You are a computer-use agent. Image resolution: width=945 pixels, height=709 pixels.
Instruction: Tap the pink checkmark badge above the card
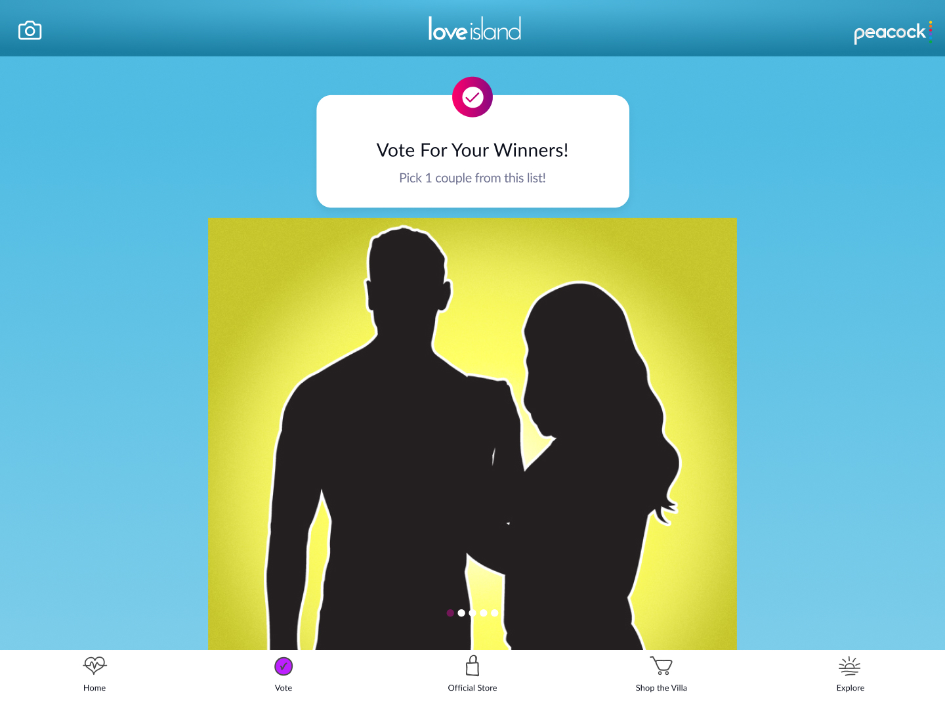472,97
